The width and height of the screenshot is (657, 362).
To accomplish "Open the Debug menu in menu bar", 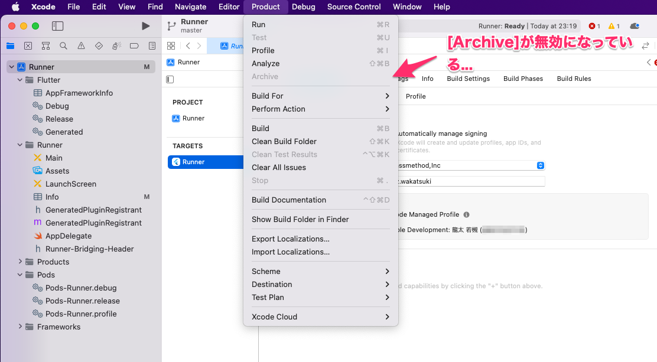I will pyautogui.click(x=303, y=6).
